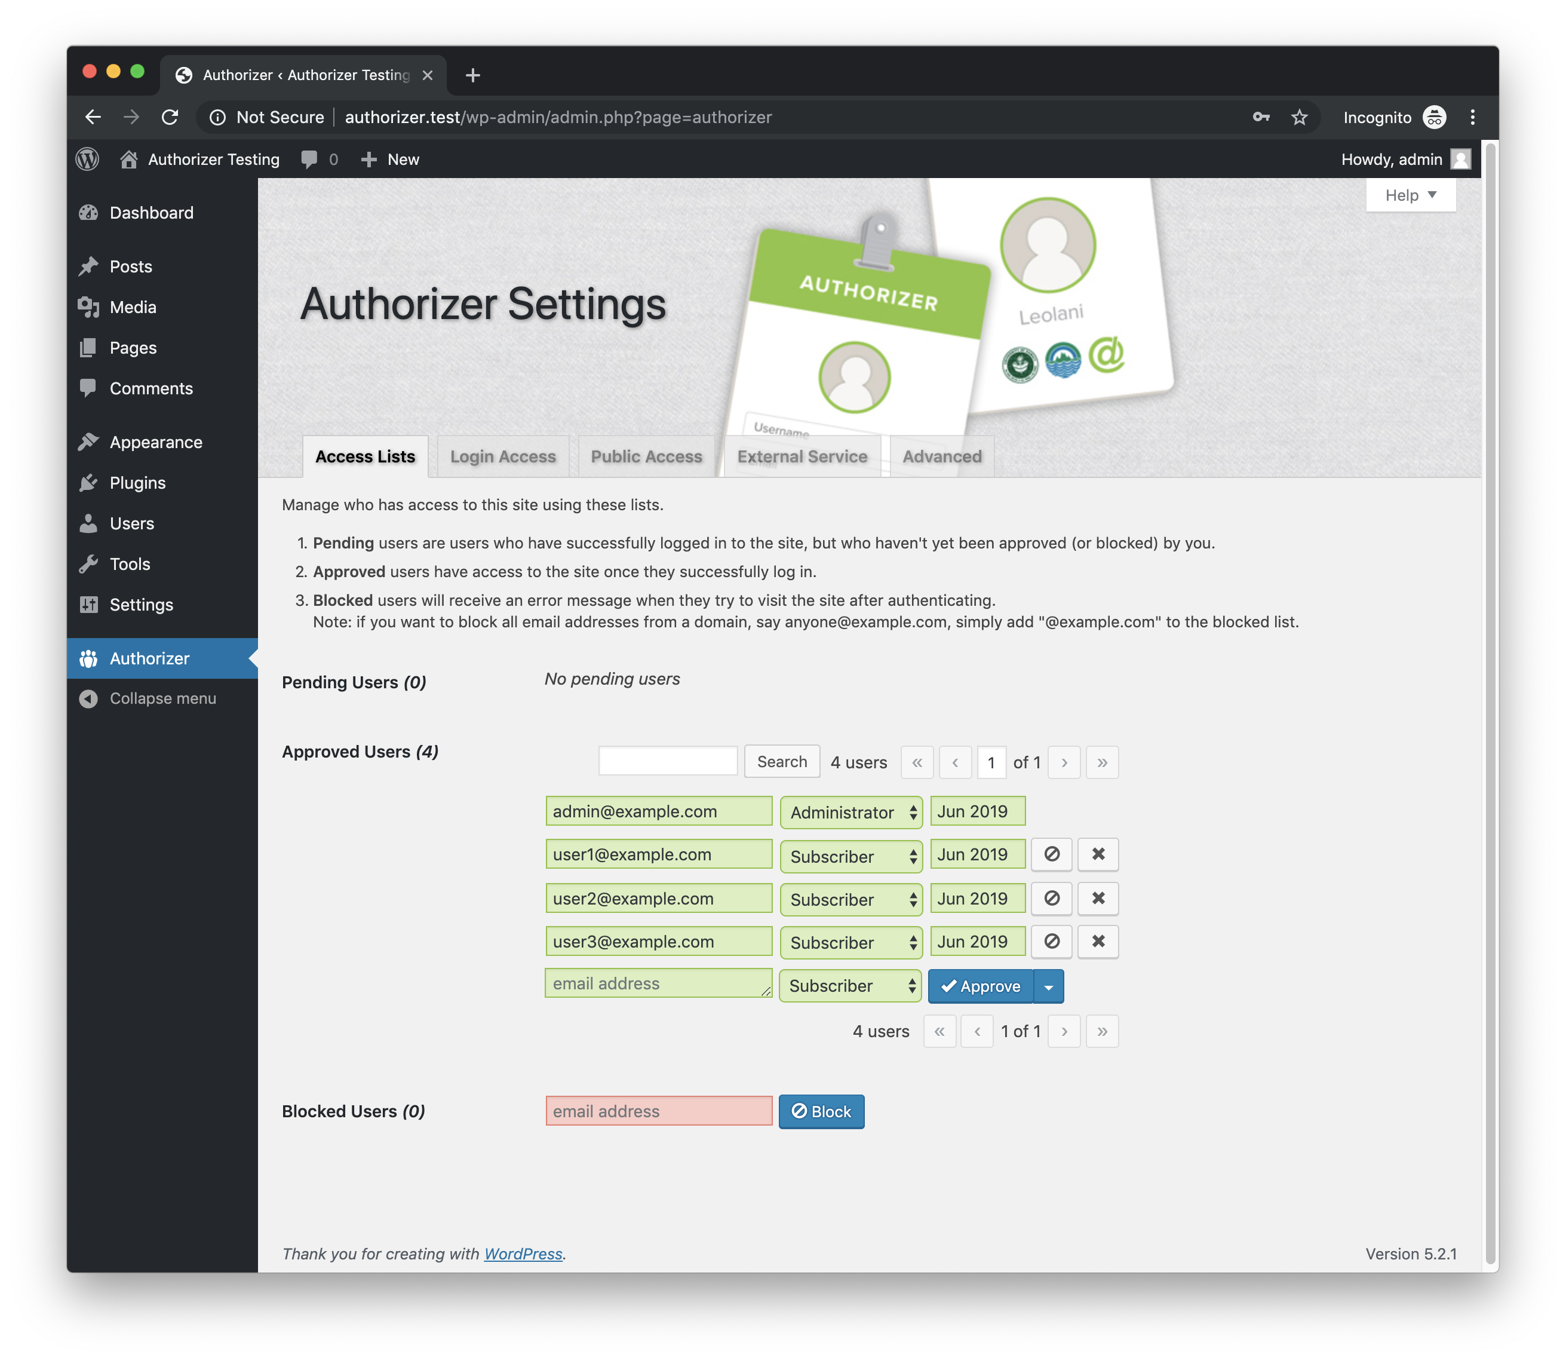Remove user2@example.com with the X icon
Screen dimensions: 1566x1361
pos(1098,899)
